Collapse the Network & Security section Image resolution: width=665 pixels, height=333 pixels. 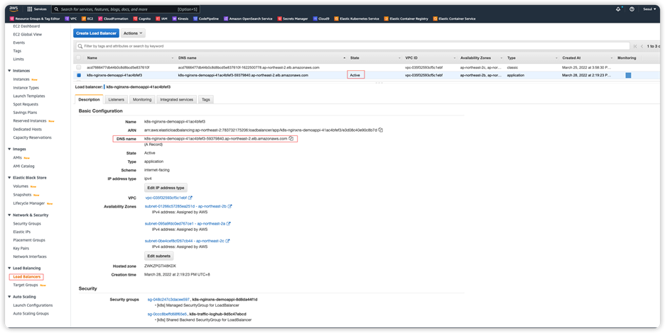pyautogui.click(x=9, y=215)
